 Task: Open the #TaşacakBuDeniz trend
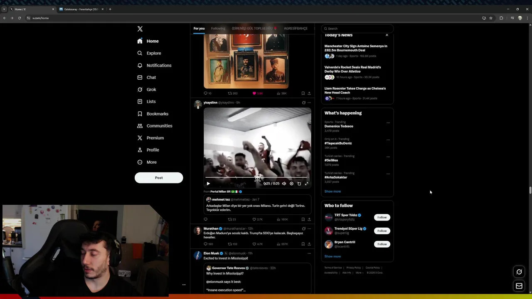click(x=338, y=143)
